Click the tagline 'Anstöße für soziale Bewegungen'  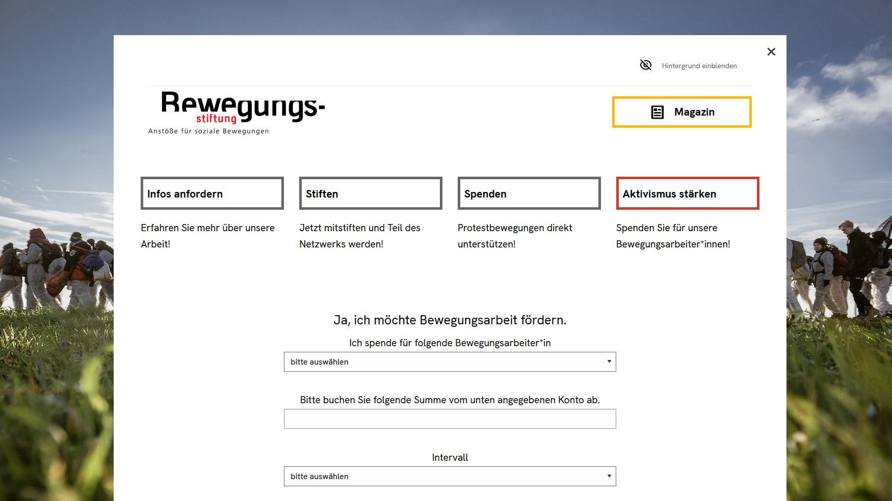click(x=208, y=131)
